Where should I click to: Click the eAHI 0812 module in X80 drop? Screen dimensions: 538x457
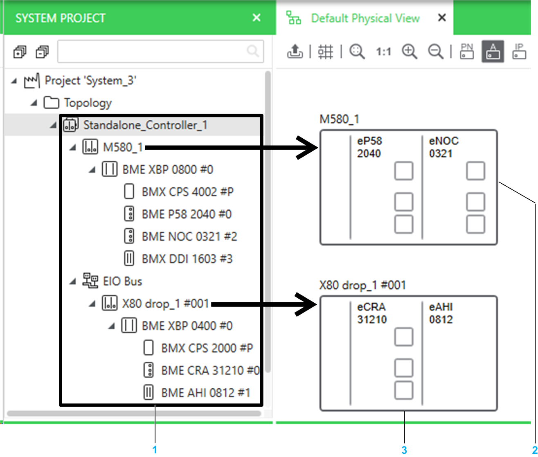pyautogui.click(x=459, y=353)
